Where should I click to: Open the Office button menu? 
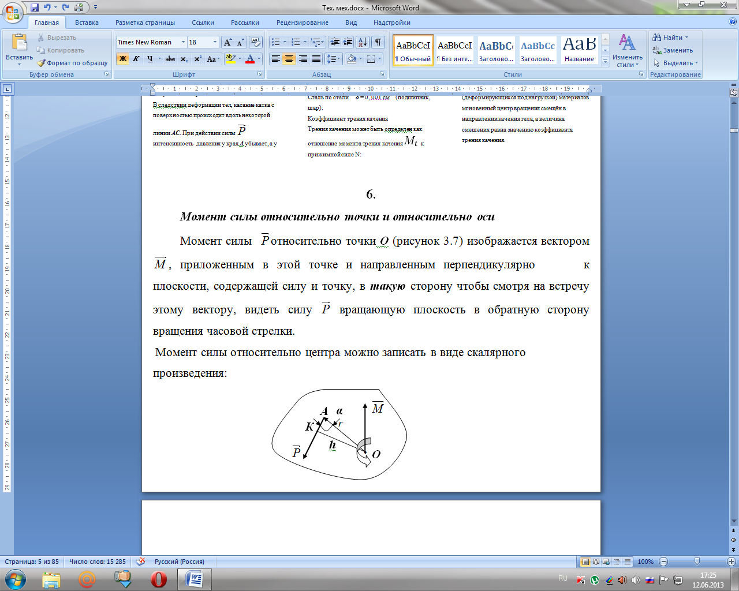point(13,12)
